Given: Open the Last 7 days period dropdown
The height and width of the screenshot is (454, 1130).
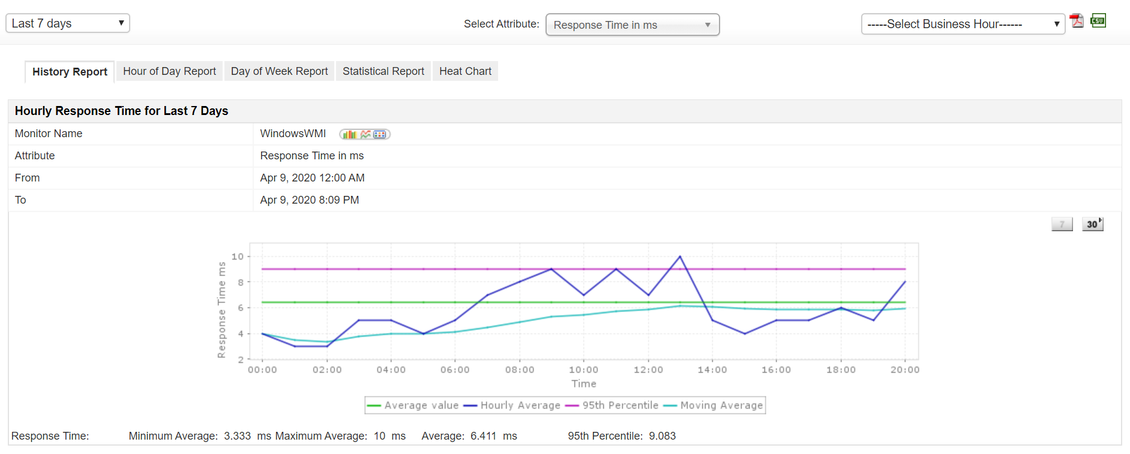Looking at the screenshot, I should point(68,23).
